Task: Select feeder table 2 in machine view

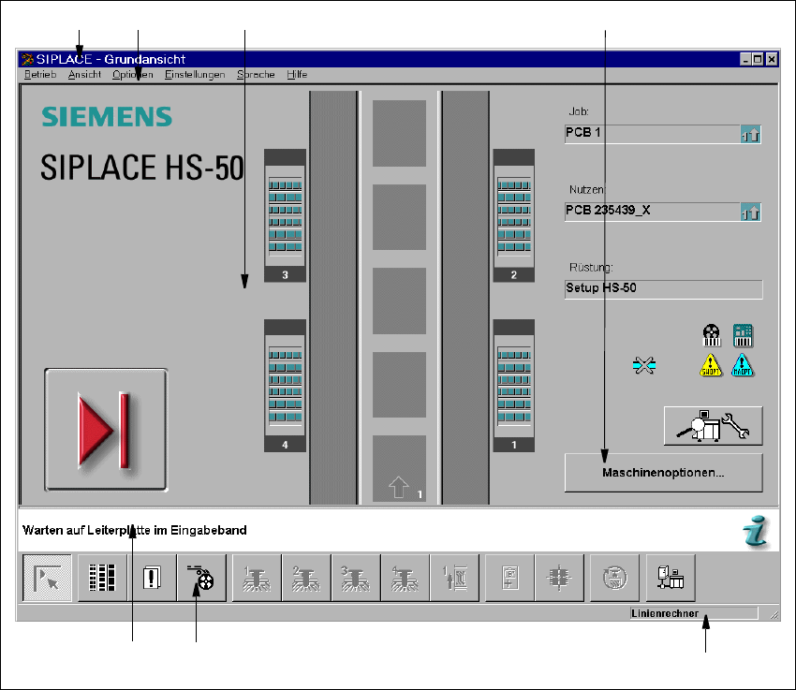Action: pyautogui.click(x=514, y=215)
